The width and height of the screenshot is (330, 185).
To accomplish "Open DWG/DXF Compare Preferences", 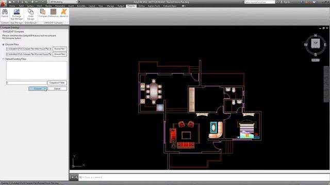I will tap(54, 13).
